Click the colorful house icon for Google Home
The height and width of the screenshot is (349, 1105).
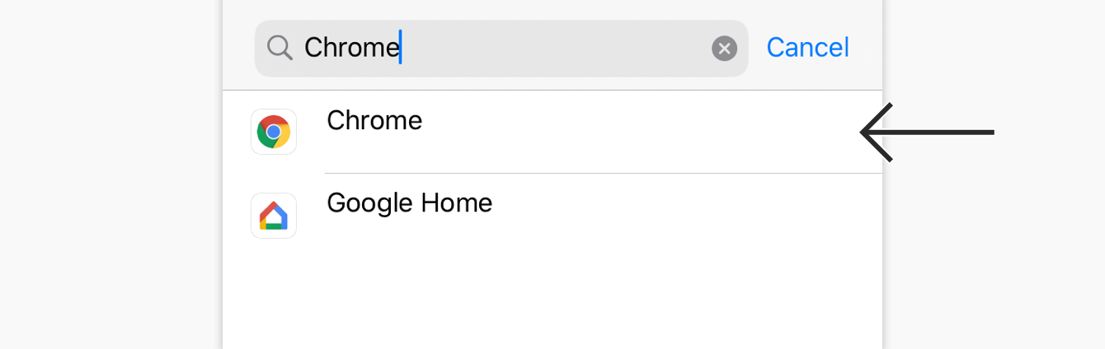[273, 216]
